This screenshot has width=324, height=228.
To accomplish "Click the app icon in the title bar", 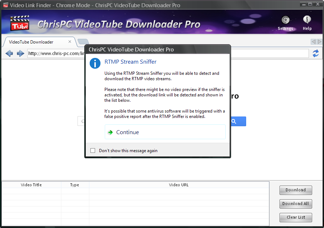I will point(6,5).
